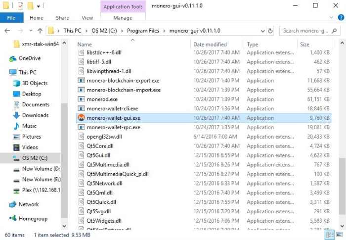This screenshot has height=240, width=346.
Task: Expand the chevron after Program Files breadcrumb
Action: pos(164,31)
